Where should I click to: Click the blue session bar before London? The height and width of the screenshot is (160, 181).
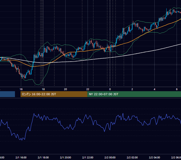click(x=7, y=94)
